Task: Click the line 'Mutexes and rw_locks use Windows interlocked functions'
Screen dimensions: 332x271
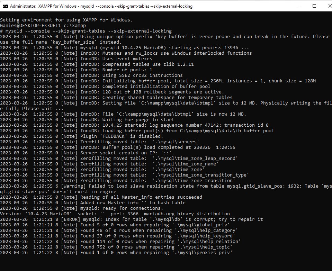Action: (126, 53)
